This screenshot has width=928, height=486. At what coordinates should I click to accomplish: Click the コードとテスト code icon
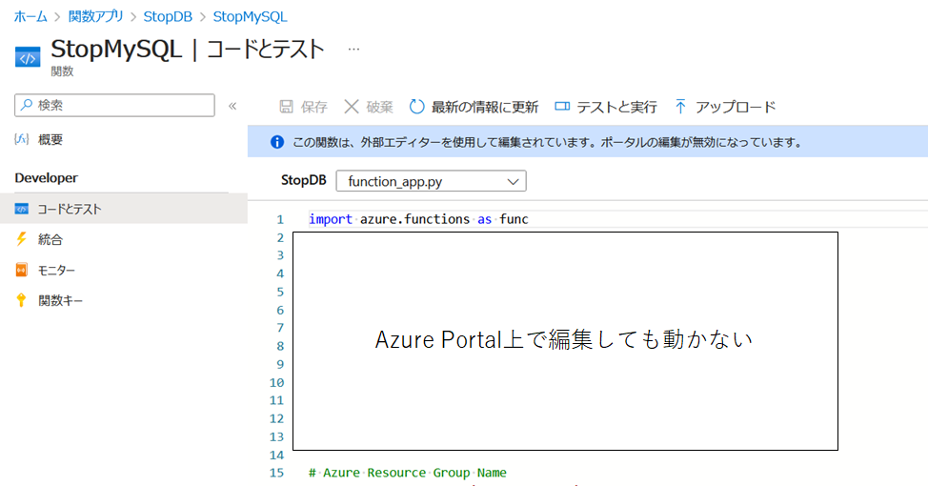click(x=21, y=209)
